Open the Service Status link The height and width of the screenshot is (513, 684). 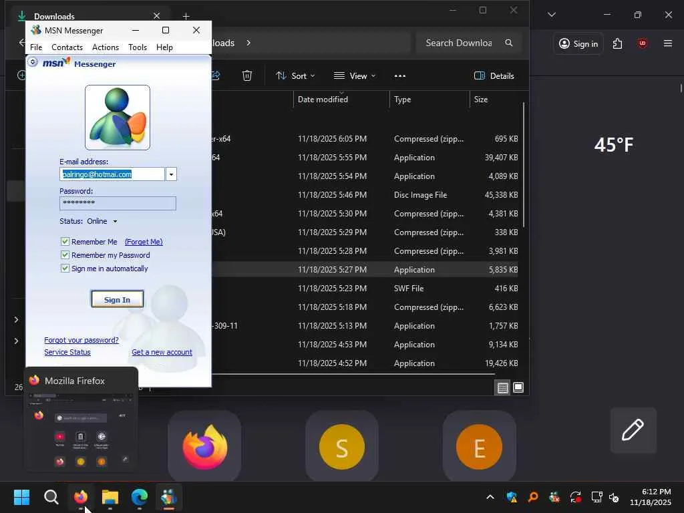point(67,352)
